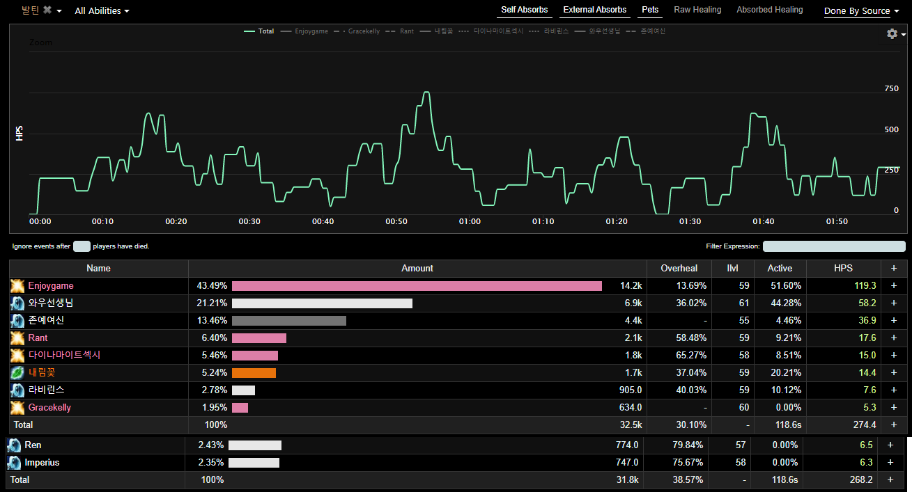
Task: Click the Filter Expression input field
Action: click(x=834, y=246)
